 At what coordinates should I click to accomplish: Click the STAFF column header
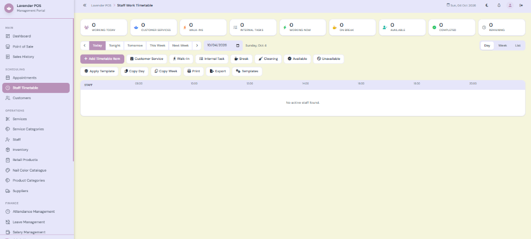click(x=88, y=85)
